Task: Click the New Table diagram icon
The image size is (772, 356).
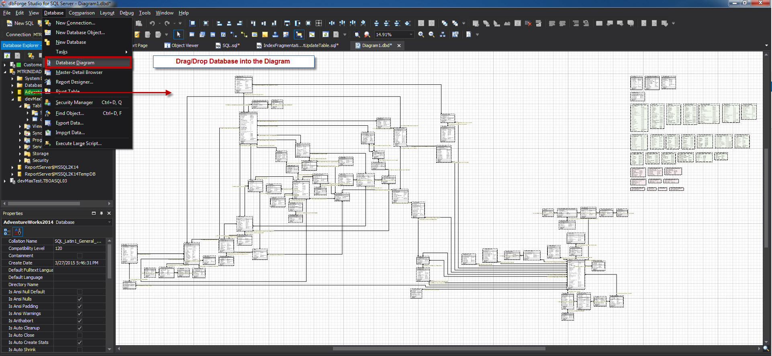Action: coord(192,35)
